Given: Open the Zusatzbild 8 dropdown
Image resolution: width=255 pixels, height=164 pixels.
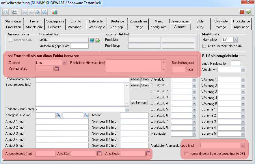Looking at the screenshot, I should (194, 128).
